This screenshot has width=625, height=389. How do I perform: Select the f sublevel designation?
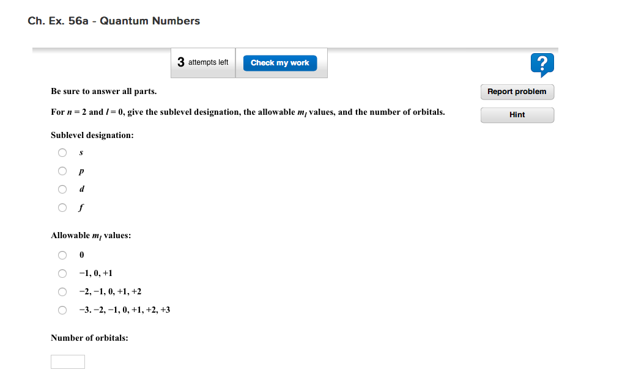tap(62, 208)
